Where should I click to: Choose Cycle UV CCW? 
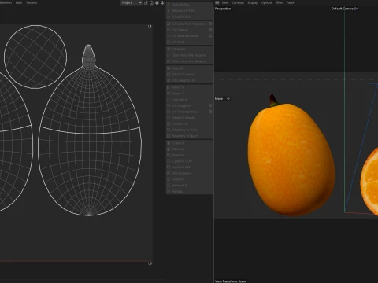pyautogui.click(x=189, y=161)
